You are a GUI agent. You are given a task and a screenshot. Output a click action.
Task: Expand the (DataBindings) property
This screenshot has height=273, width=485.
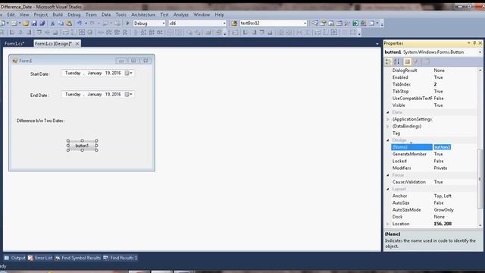[388, 127]
